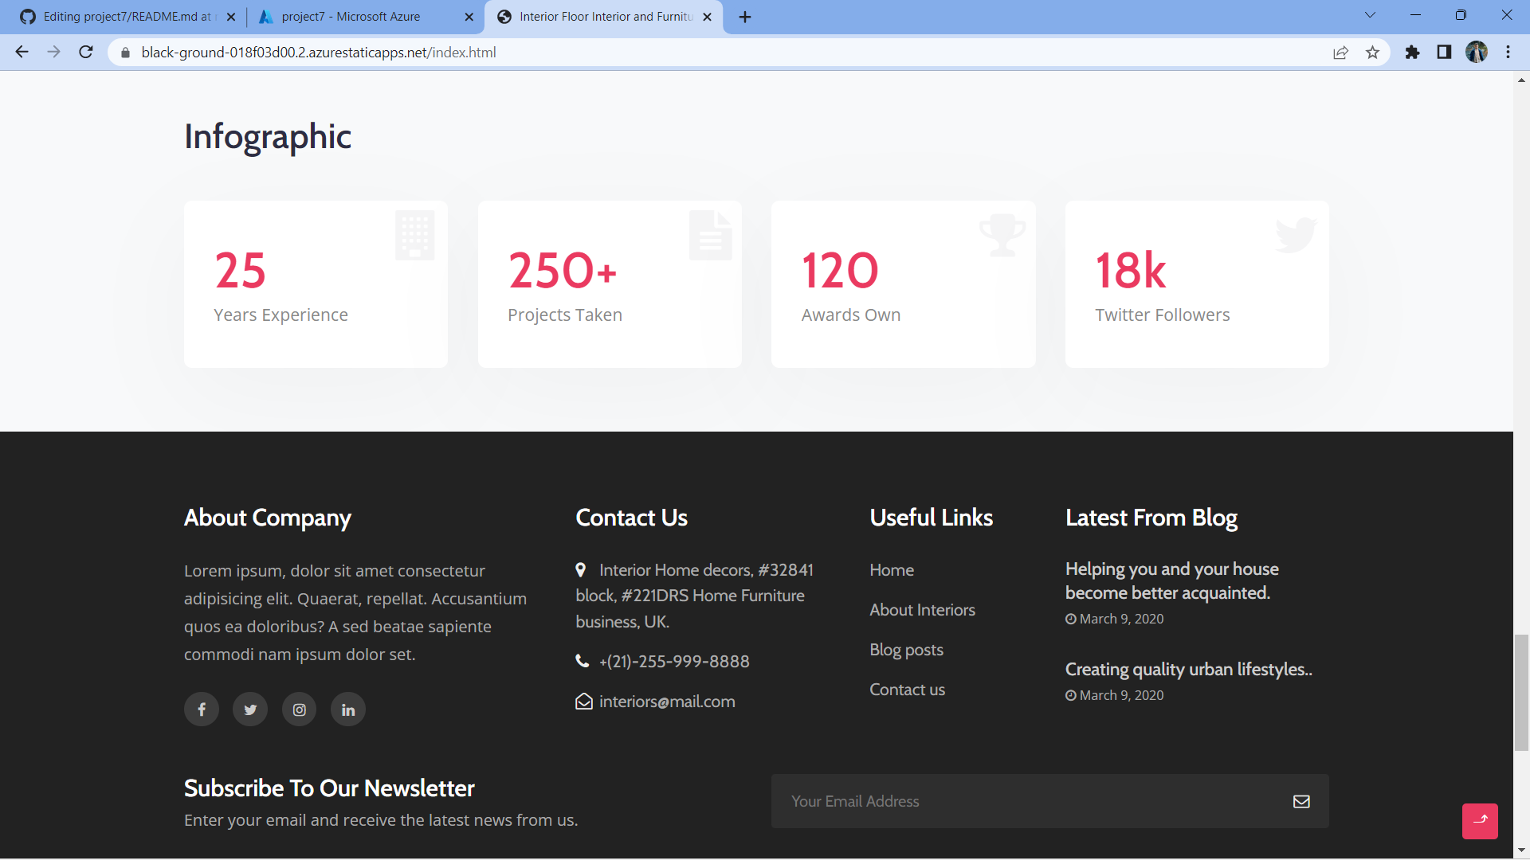Toggle the browser side panel
Image resolution: width=1530 pixels, height=860 pixels.
click(1444, 53)
